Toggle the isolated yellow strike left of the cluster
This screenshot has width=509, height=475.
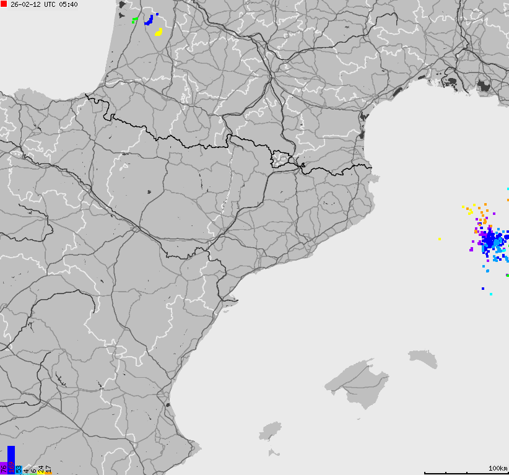pyautogui.click(x=440, y=238)
